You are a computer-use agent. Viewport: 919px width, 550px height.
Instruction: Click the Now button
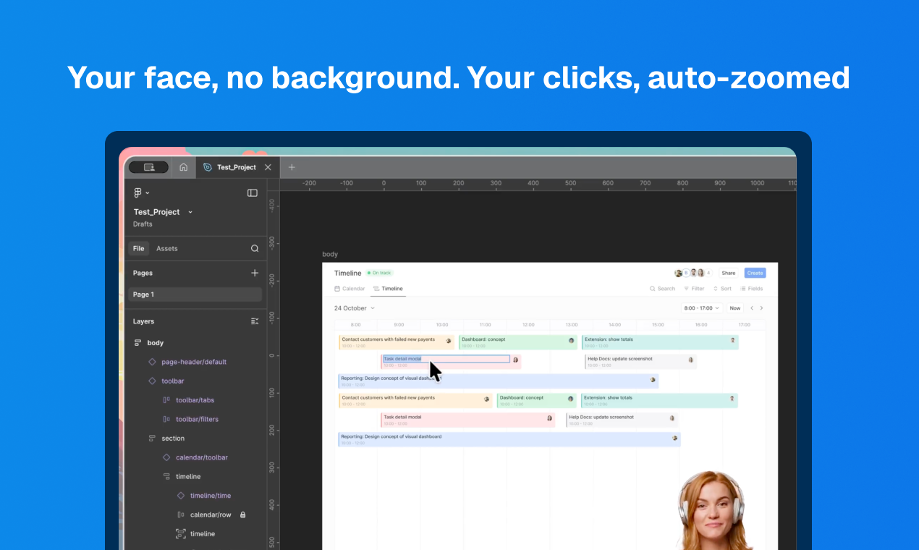tap(735, 308)
